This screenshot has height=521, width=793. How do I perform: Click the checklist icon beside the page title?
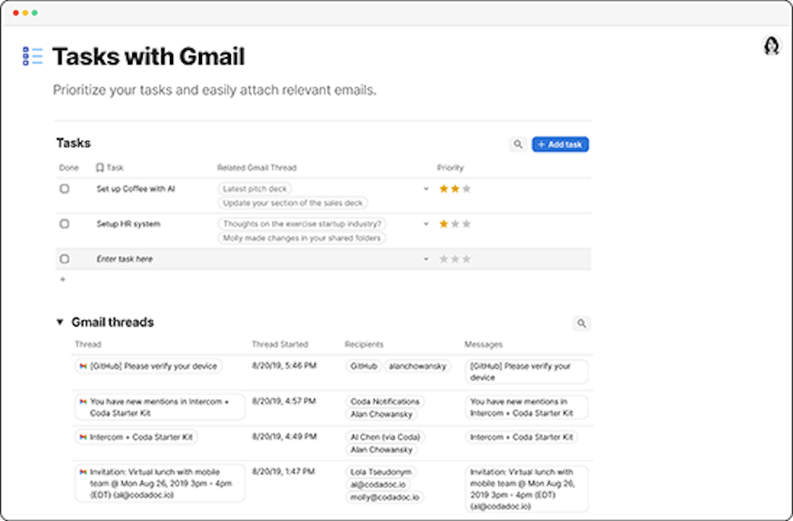tap(33, 56)
